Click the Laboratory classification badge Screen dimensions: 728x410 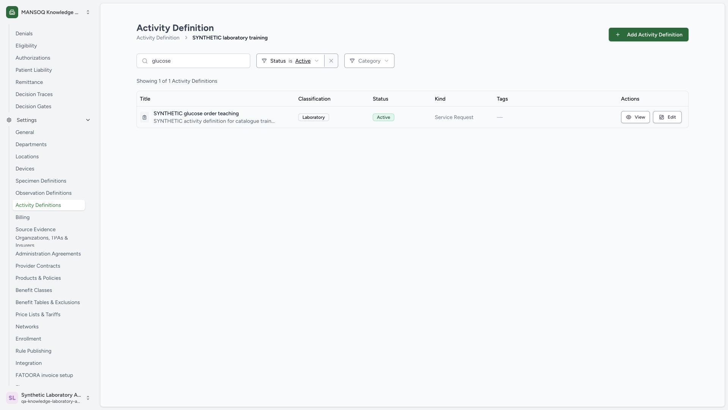coord(314,117)
